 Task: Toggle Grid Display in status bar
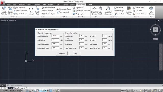27,91
